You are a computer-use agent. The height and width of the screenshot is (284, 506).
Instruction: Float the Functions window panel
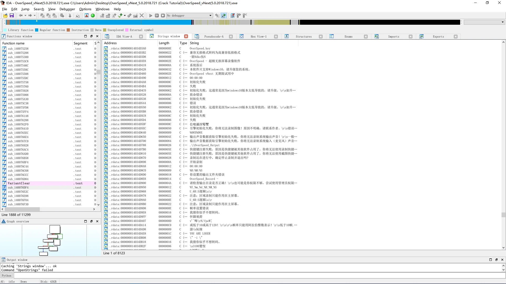[91, 36]
